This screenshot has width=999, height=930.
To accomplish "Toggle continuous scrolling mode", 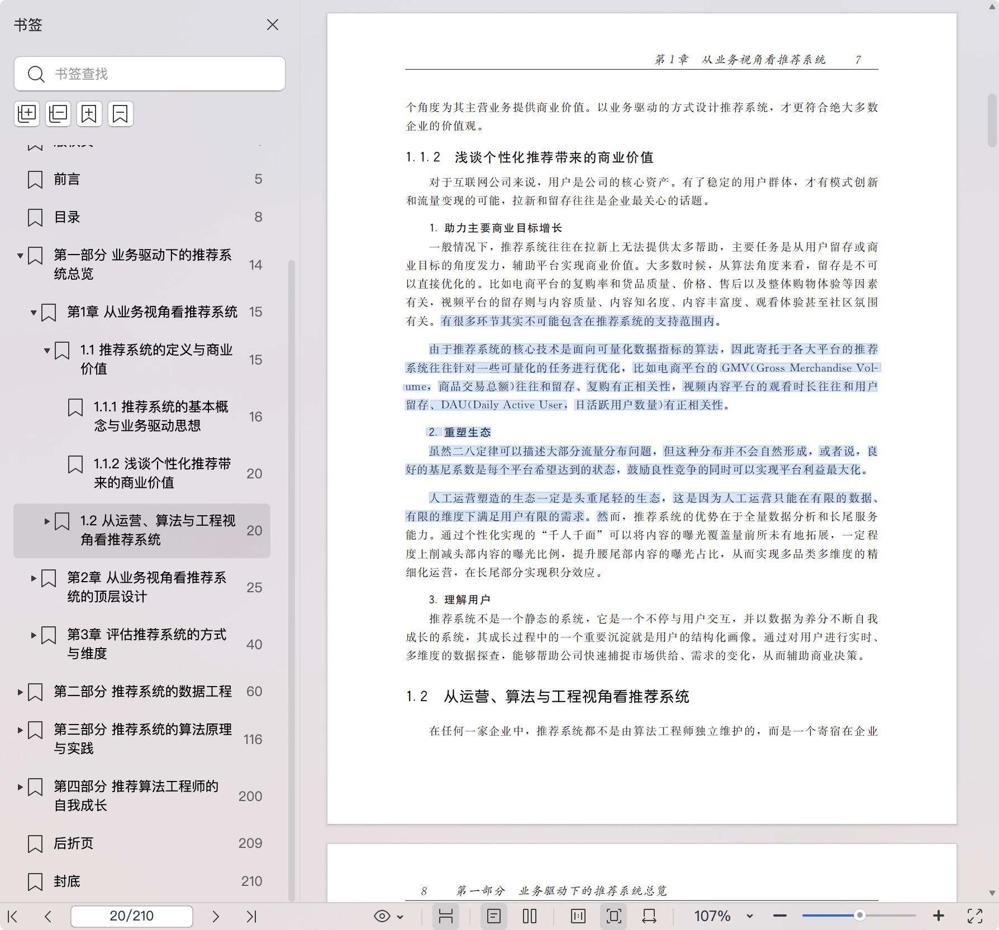I will pos(446,916).
